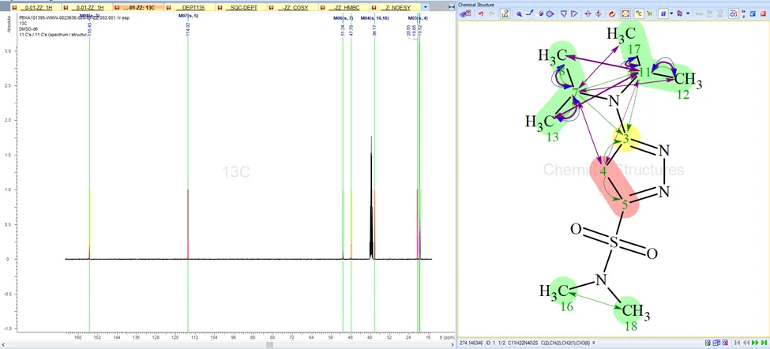
Task: Click the first green structure icon in the status bar
Action: pos(708,343)
